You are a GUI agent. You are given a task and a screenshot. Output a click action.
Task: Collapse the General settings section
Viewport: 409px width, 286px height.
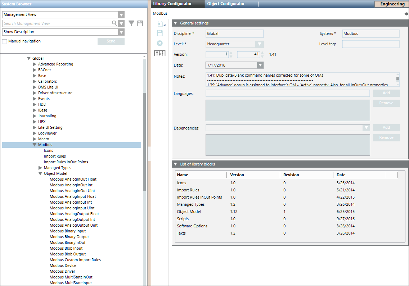tap(175, 23)
